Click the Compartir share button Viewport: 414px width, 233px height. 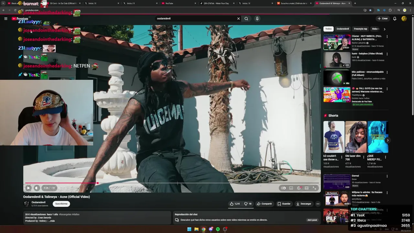tap(264, 204)
